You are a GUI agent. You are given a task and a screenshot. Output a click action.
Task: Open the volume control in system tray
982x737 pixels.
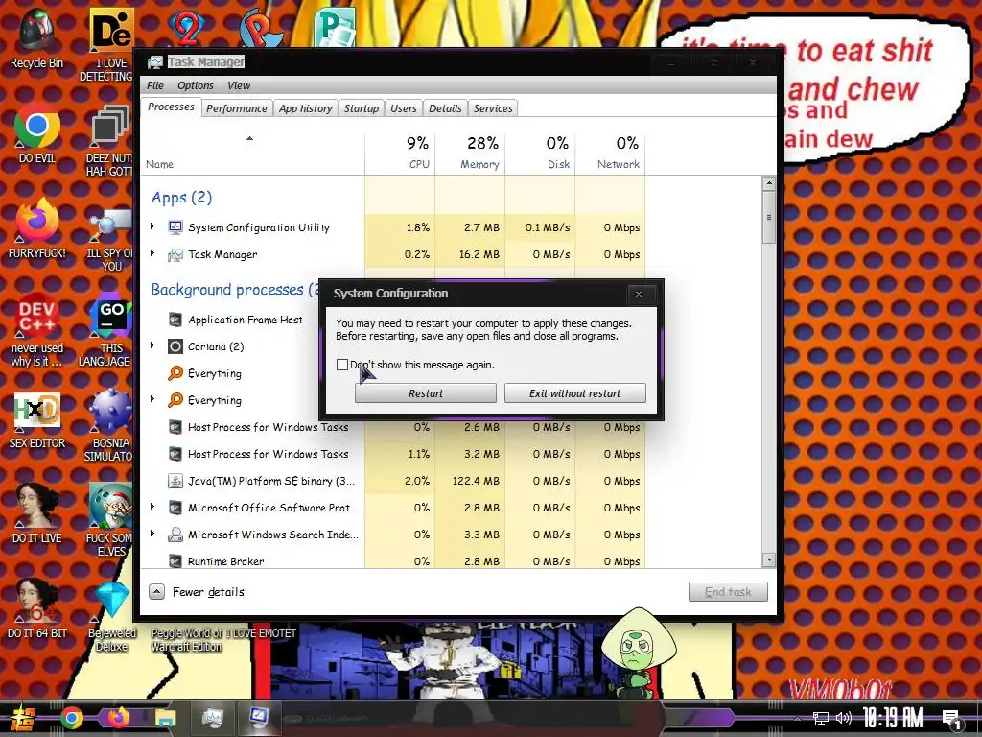(844, 718)
